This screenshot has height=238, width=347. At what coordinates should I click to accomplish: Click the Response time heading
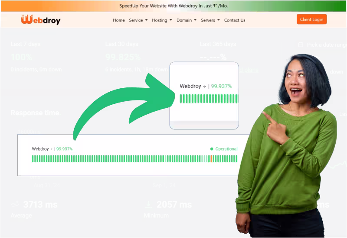click(x=36, y=113)
